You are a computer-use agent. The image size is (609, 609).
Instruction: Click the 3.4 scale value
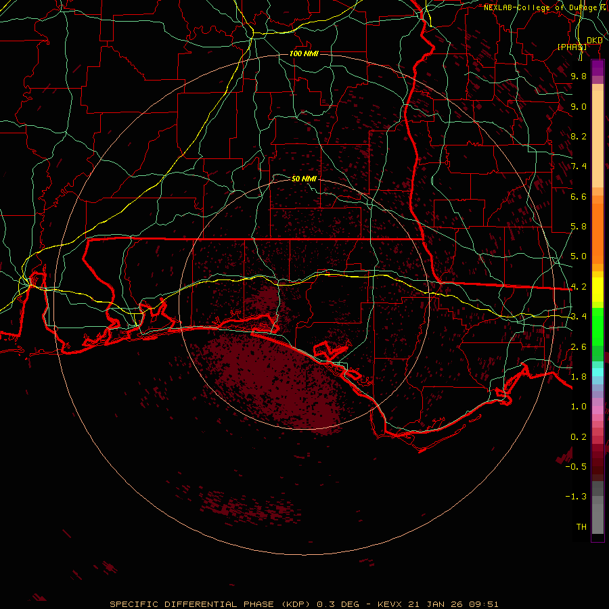click(579, 317)
